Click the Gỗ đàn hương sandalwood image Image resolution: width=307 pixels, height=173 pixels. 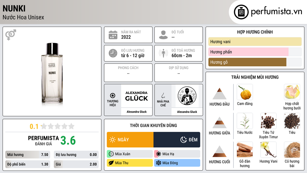pos(245,150)
